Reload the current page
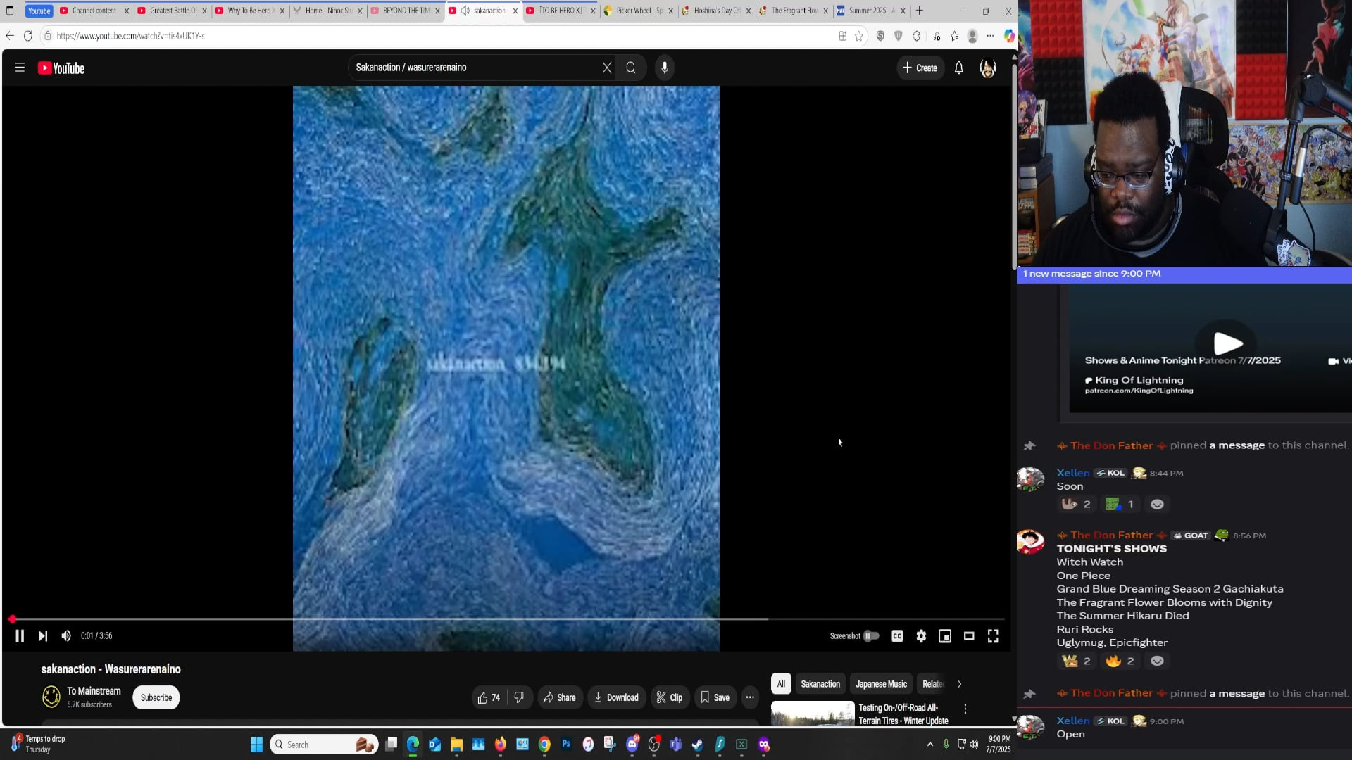 [x=28, y=36]
